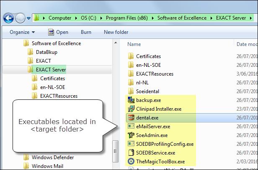Expand the arrow after EXACT Server breadcrumb
258x170 pixels.
[x=251, y=18]
